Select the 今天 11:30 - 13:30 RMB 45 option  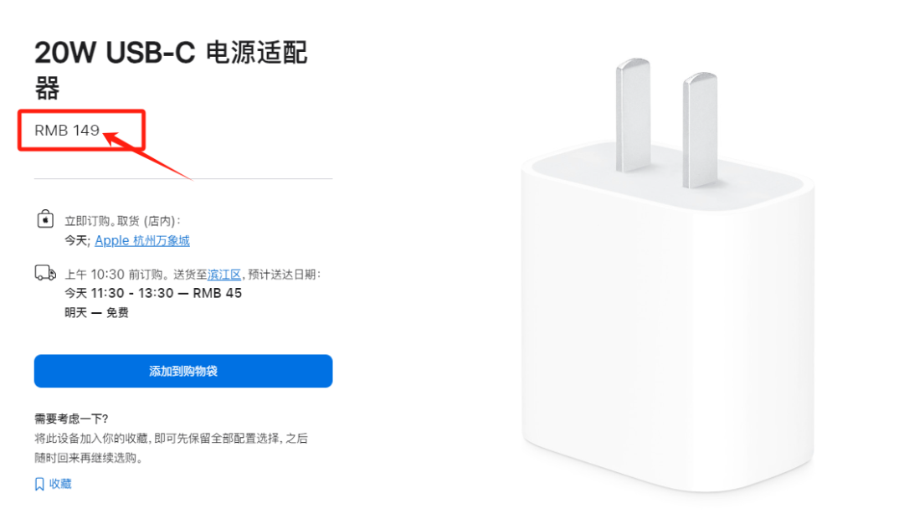153,294
